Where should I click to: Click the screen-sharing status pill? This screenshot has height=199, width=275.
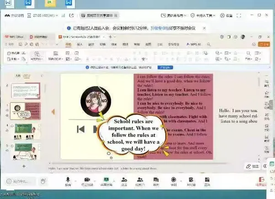(99, 16)
